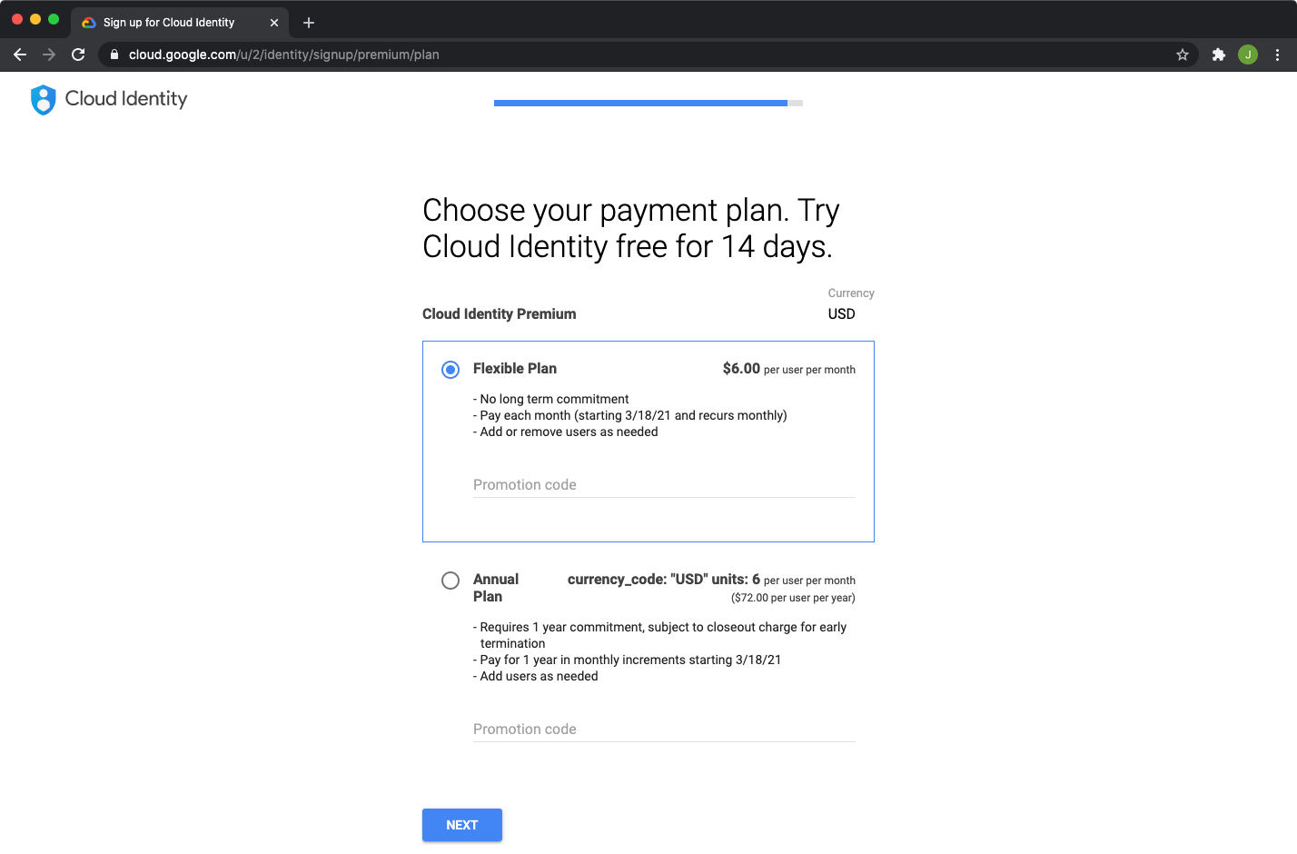Select the Flexible Plan radio button

tap(450, 370)
